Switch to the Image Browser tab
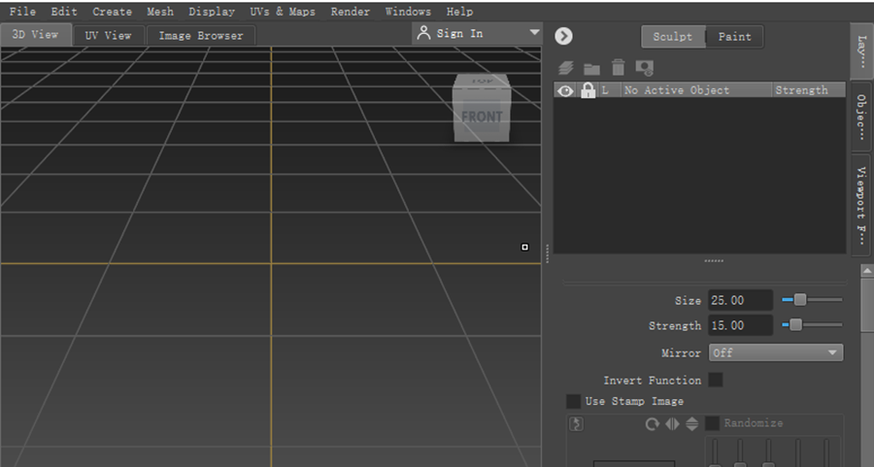 click(201, 36)
